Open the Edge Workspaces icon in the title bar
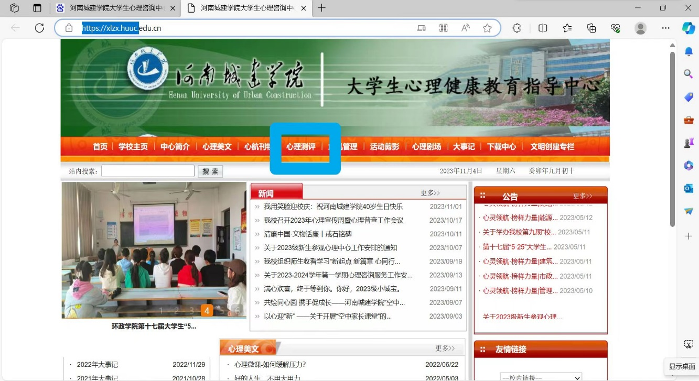This screenshot has height=381, width=699. tap(14, 8)
